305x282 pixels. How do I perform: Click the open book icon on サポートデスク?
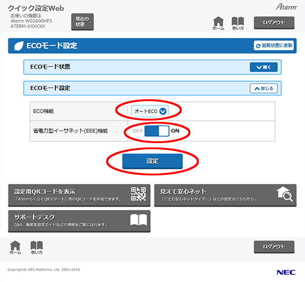[x=138, y=220]
